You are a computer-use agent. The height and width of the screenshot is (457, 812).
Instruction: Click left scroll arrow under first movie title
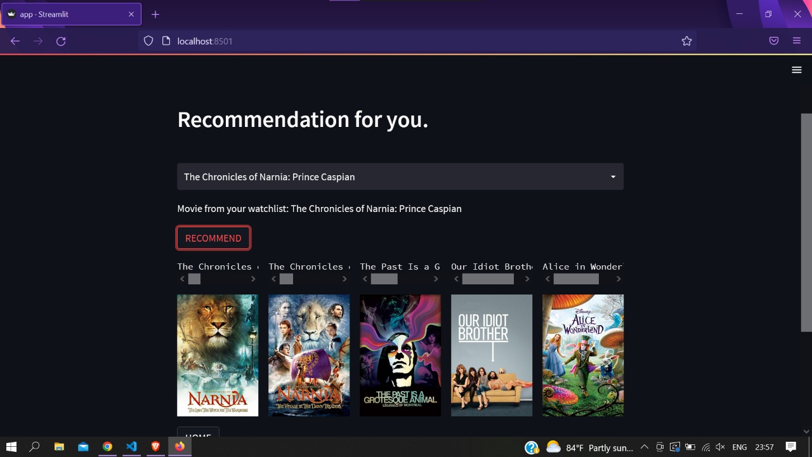coord(182,279)
